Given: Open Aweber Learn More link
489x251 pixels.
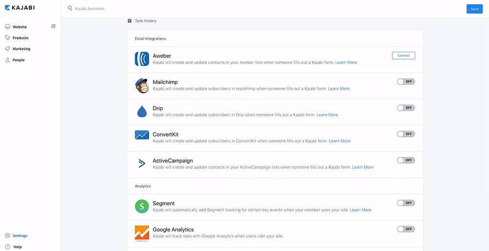Looking at the screenshot, I should pyautogui.click(x=346, y=63).
